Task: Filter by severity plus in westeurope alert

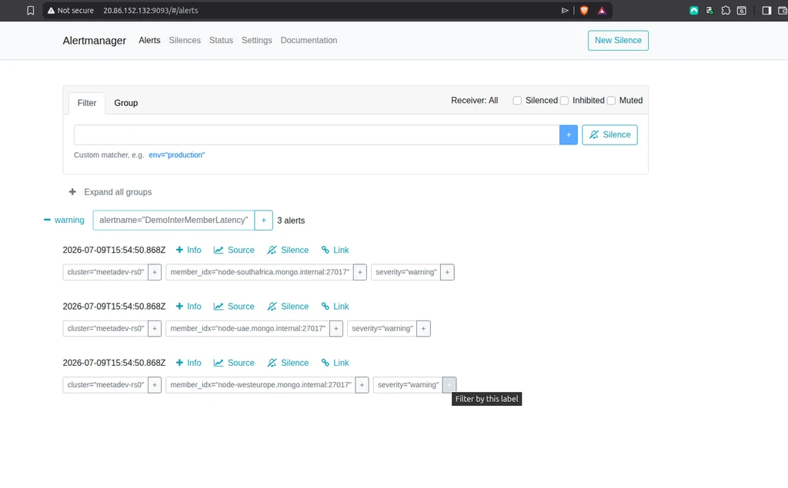Action: [x=449, y=384]
